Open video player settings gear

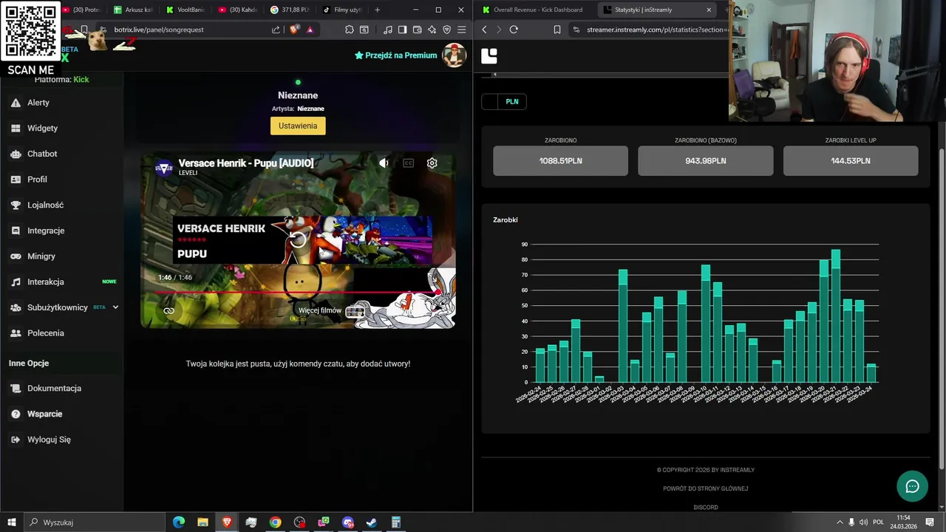[432, 163]
